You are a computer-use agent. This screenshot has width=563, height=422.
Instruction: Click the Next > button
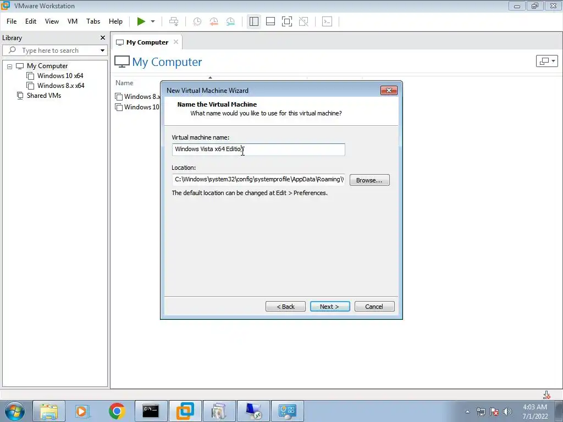[330, 307]
